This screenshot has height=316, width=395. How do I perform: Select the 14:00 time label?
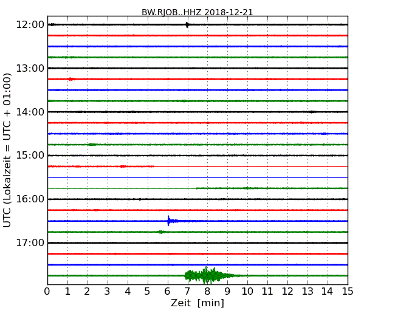(x=30, y=112)
